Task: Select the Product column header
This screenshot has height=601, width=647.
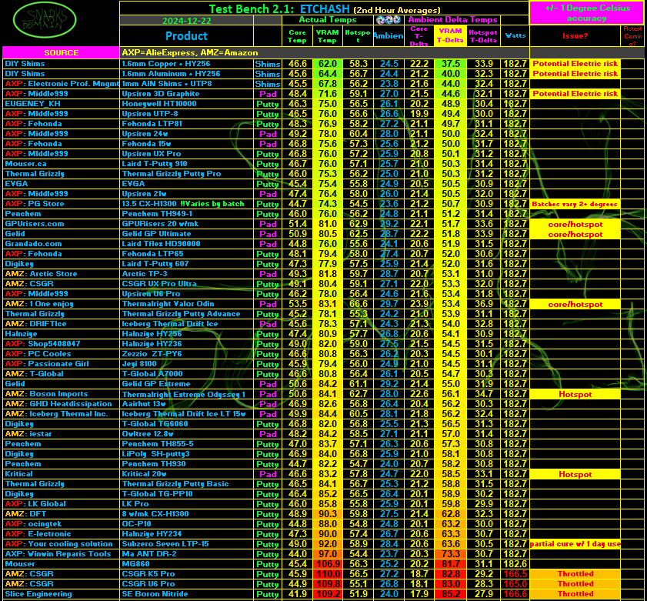Action: click(186, 36)
